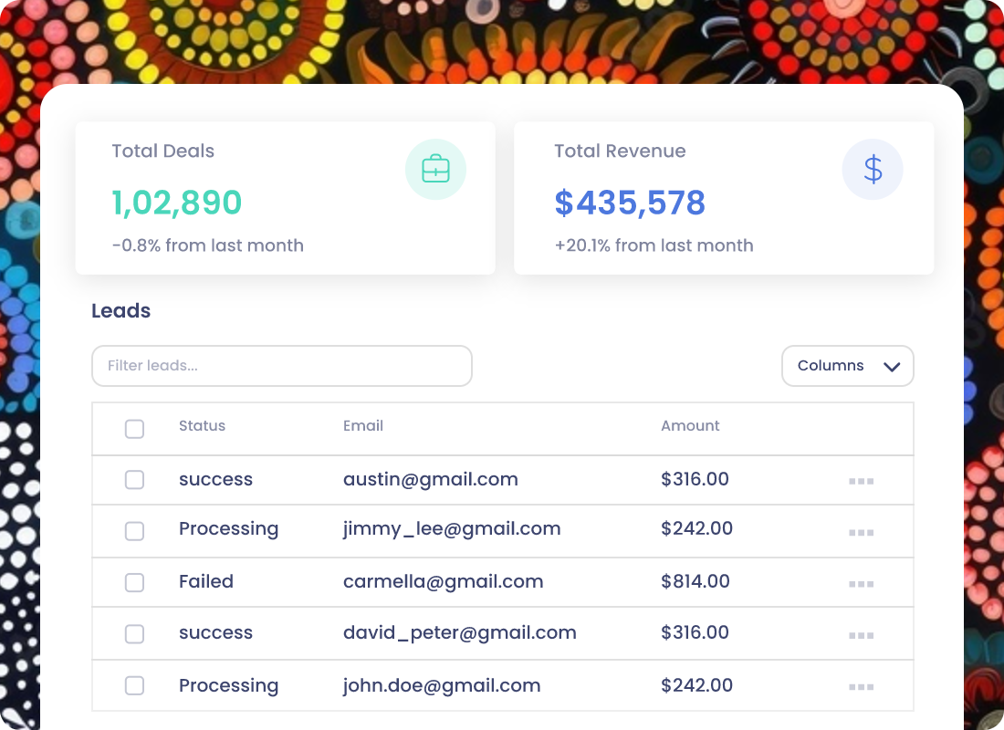Check the david_peter@gmail.com row checkbox
The height and width of the screenshot is (730, 1004).
tap(134, 634)
